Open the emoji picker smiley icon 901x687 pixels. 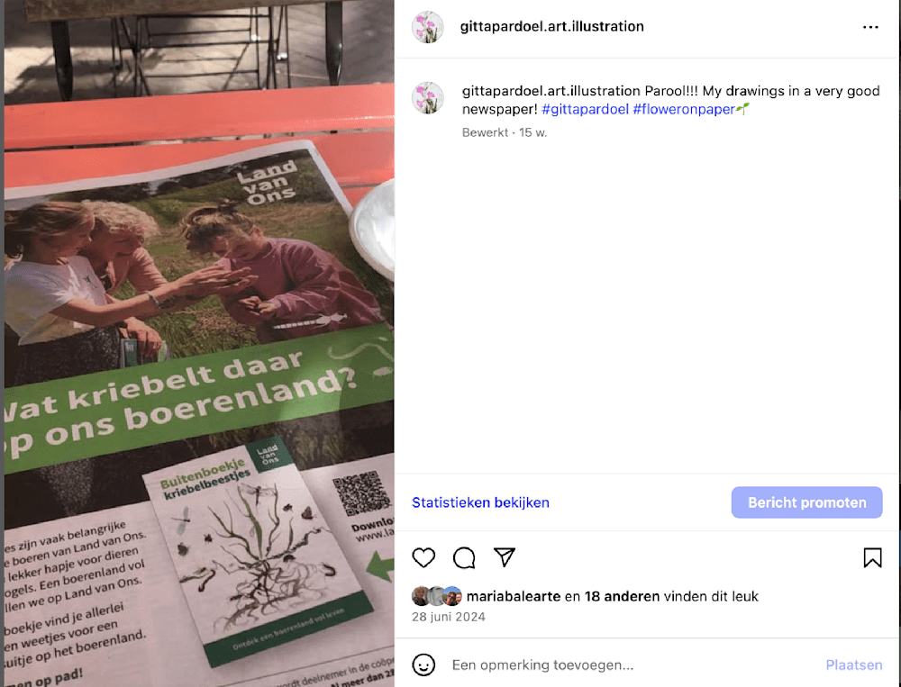(423, 664)
